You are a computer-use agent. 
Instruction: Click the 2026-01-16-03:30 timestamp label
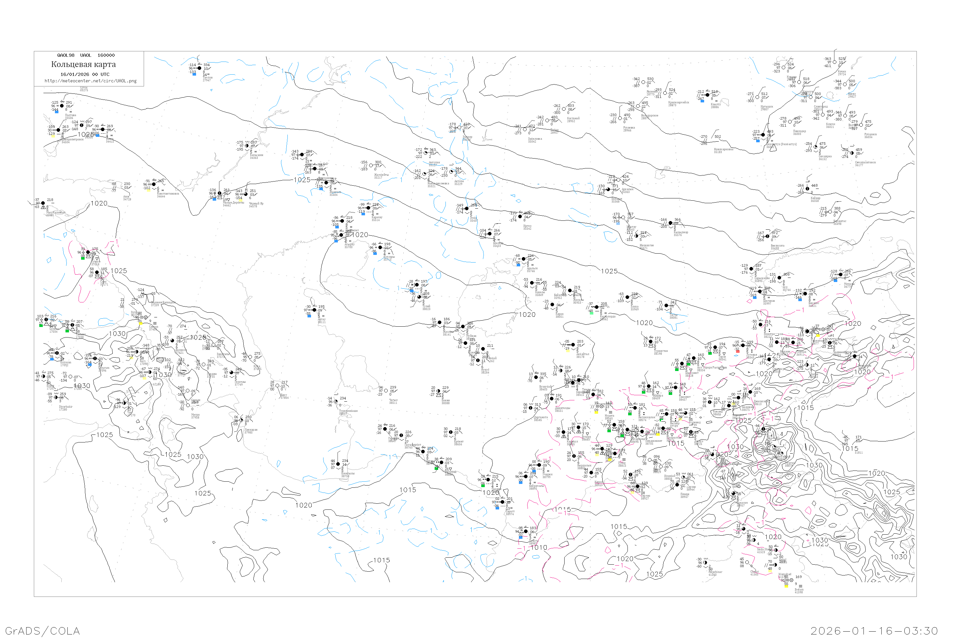coord(874,631)
